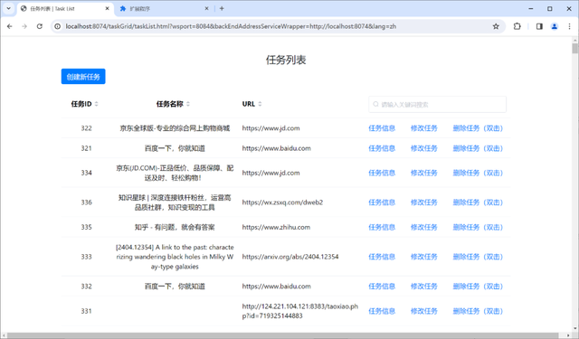Image resolution: width=579 pixels, height=339 pixels.
Task: Select the task ID cell 336
Action: 87,202
